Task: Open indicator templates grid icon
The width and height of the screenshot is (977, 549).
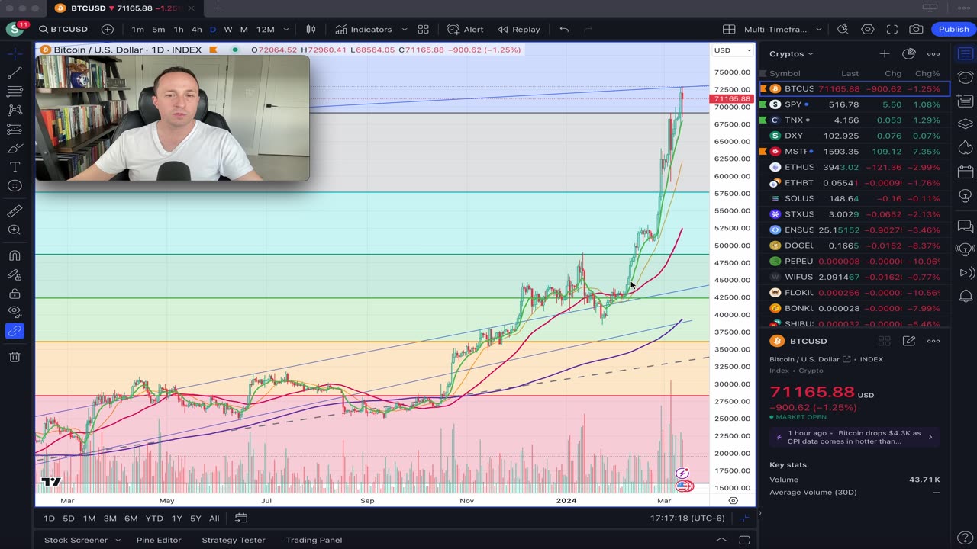Action: [x=423, y=29]
